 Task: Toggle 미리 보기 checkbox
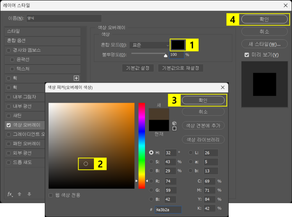(247, 55)
